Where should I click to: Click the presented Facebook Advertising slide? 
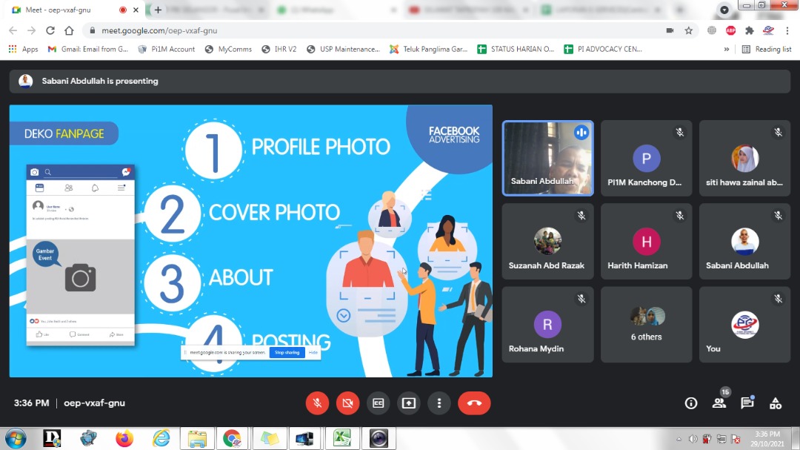(250, 241)
